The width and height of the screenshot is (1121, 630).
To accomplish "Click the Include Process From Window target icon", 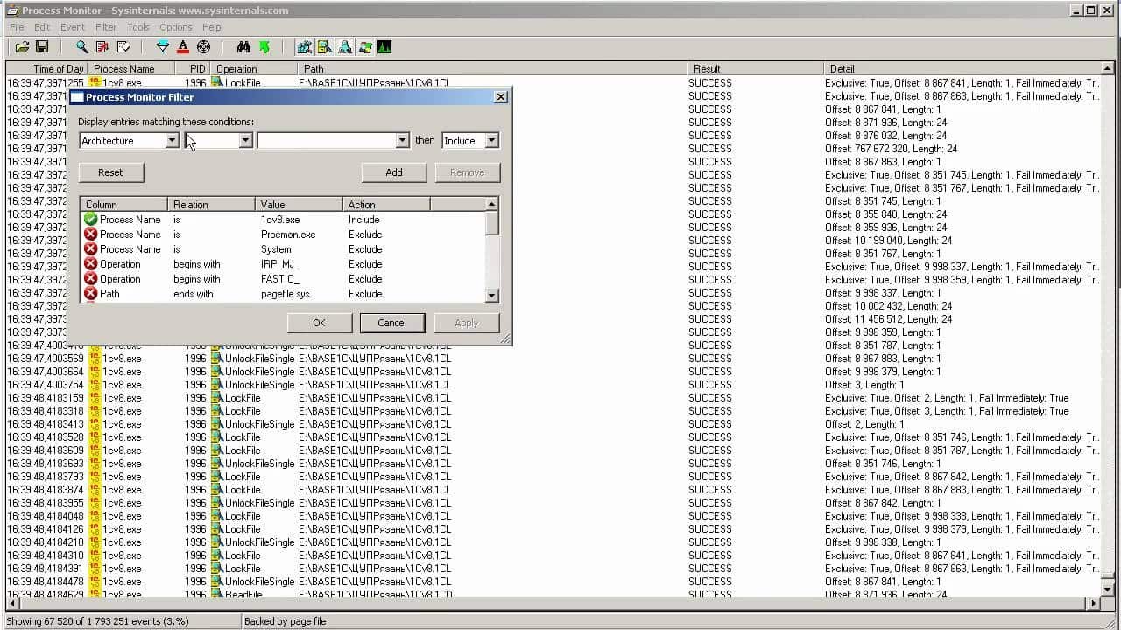I will 204,47.
